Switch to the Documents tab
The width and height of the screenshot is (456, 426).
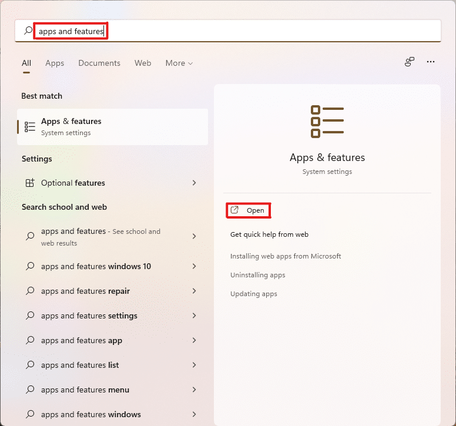pyautogui.click(x=99, y=63)
